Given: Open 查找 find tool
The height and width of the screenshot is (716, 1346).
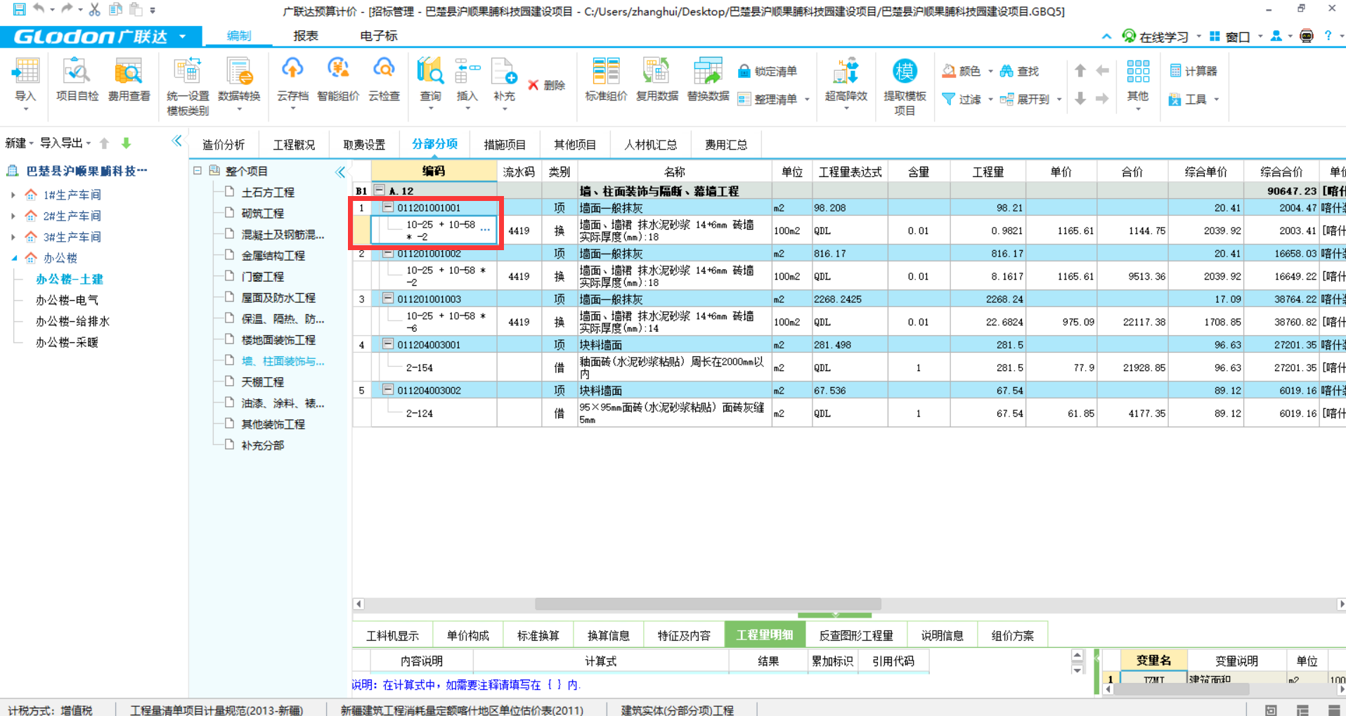Looking at the screenshot, I should pos(1019,71).
